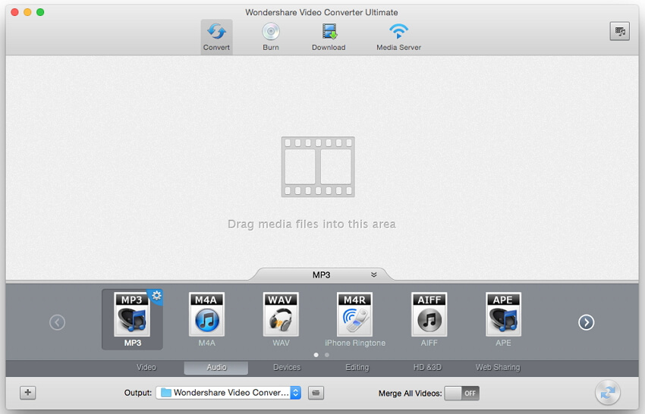The height and width of the screenshot is (414, 645).
Task: Select the MP3 output format
Action: point(132,319)
